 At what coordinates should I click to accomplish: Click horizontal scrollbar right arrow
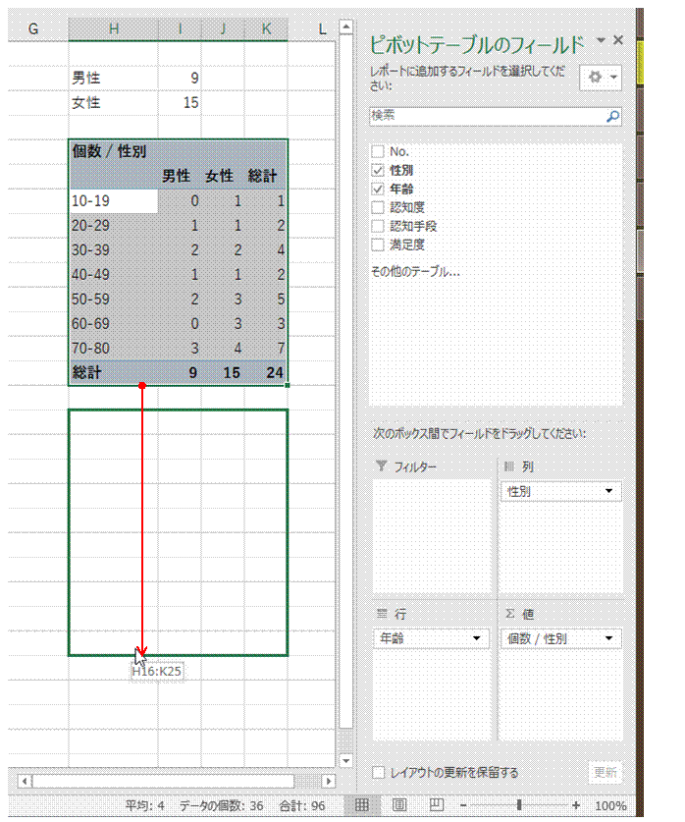coord(329,781)
